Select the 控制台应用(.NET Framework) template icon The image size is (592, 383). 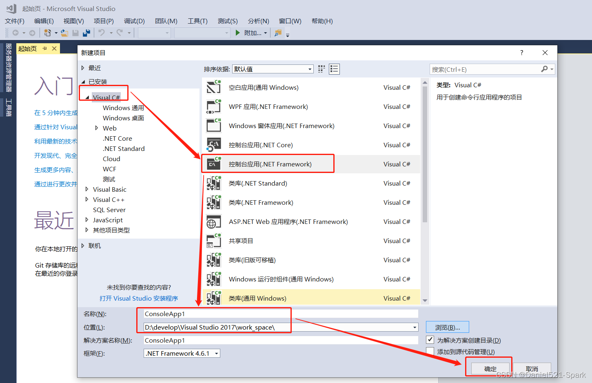click(214, 164)
